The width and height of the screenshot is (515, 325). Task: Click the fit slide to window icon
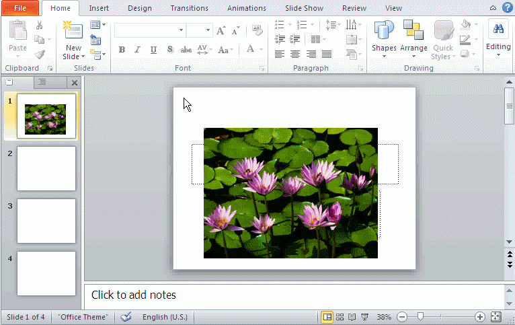[x=496, y=317]
